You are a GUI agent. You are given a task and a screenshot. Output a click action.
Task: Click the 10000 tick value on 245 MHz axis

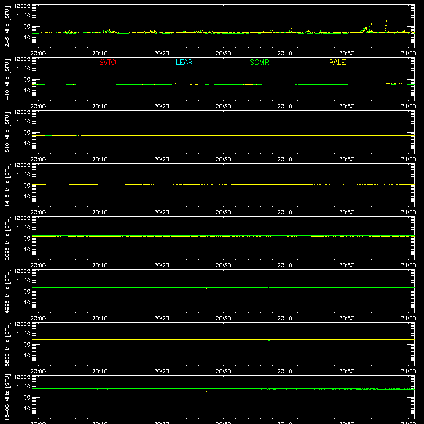(x=22, y=6)
